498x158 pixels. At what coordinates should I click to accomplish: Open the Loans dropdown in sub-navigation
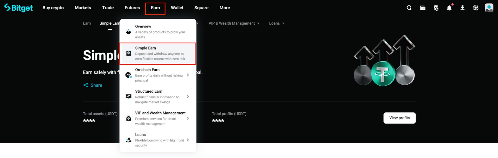click(276, 23)
